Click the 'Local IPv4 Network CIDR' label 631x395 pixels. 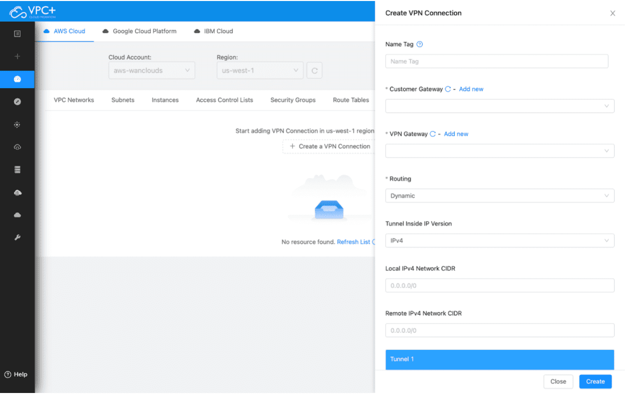420,269
